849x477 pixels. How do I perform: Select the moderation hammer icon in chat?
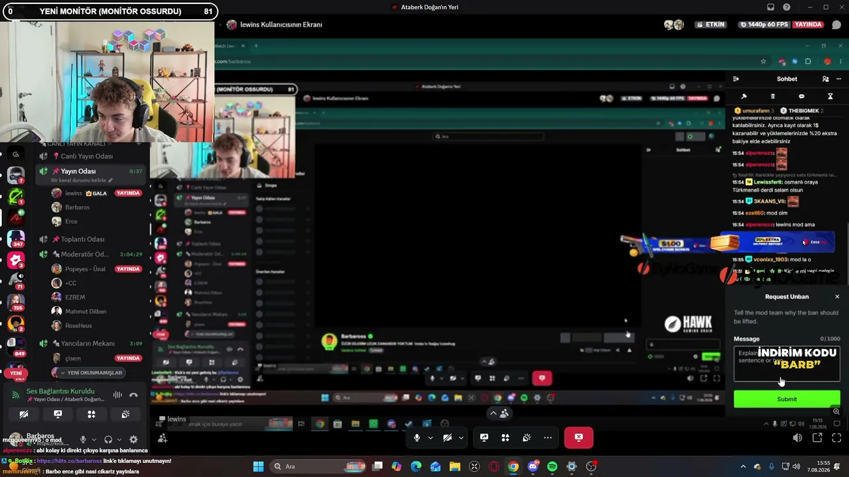[x=744, y=97]
